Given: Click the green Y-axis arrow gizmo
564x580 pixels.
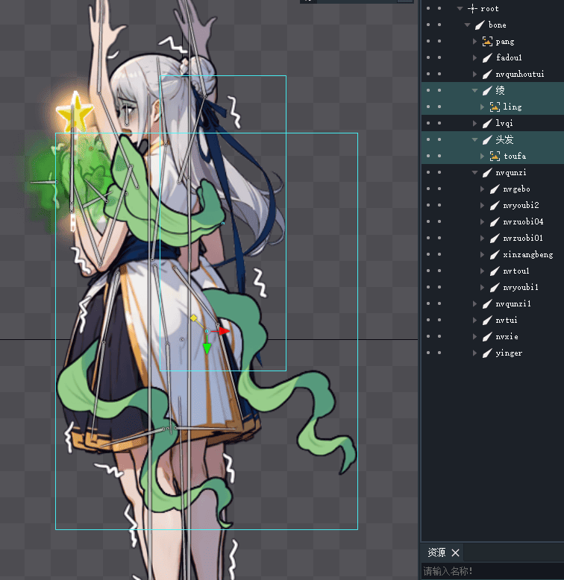Looking at the screenshot, I should pos(207,349).
